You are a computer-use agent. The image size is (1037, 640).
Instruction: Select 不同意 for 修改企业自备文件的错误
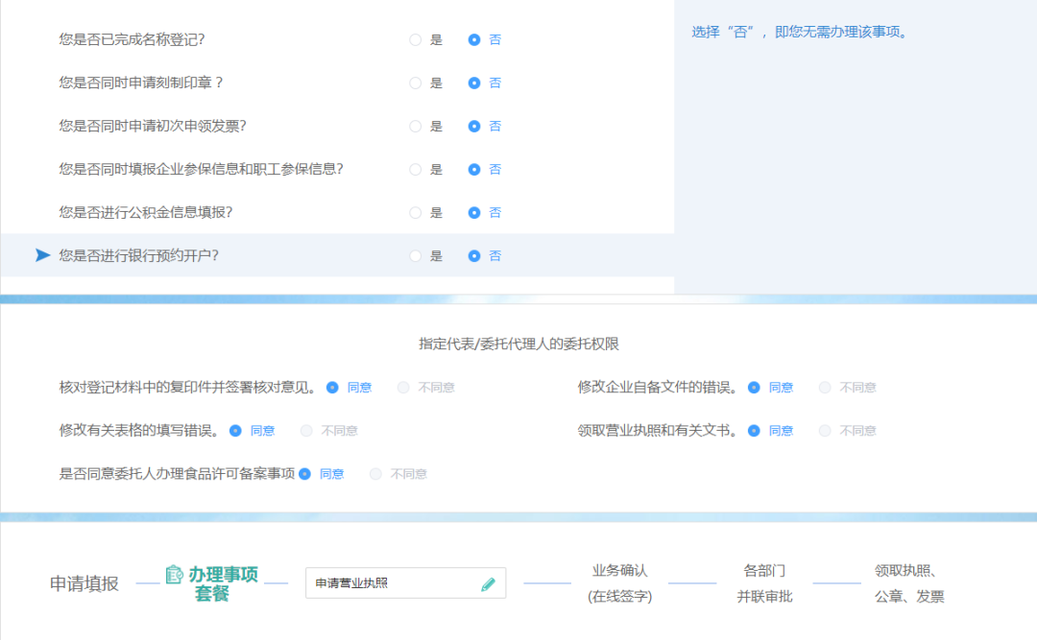(x=824, y=387)
